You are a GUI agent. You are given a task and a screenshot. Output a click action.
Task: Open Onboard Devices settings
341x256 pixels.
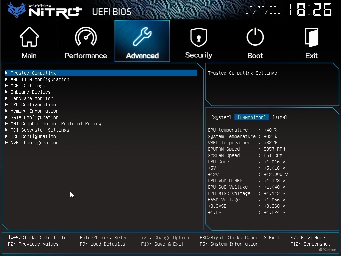pyautogui.click(x=30, y=92)
